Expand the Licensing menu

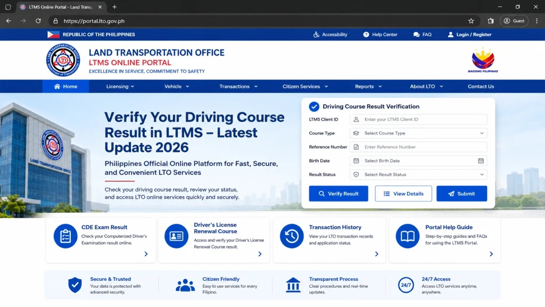[x=120, y=86]
